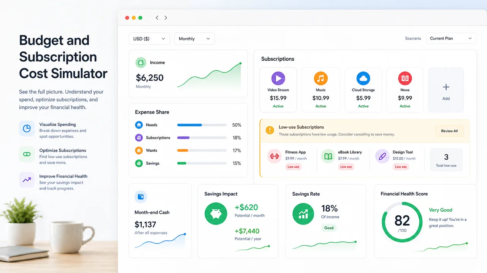Viewport: 487px width, 273px height.
Task: Click the $7.99 / month eBook Library price
Action: [x=349, y=158]
